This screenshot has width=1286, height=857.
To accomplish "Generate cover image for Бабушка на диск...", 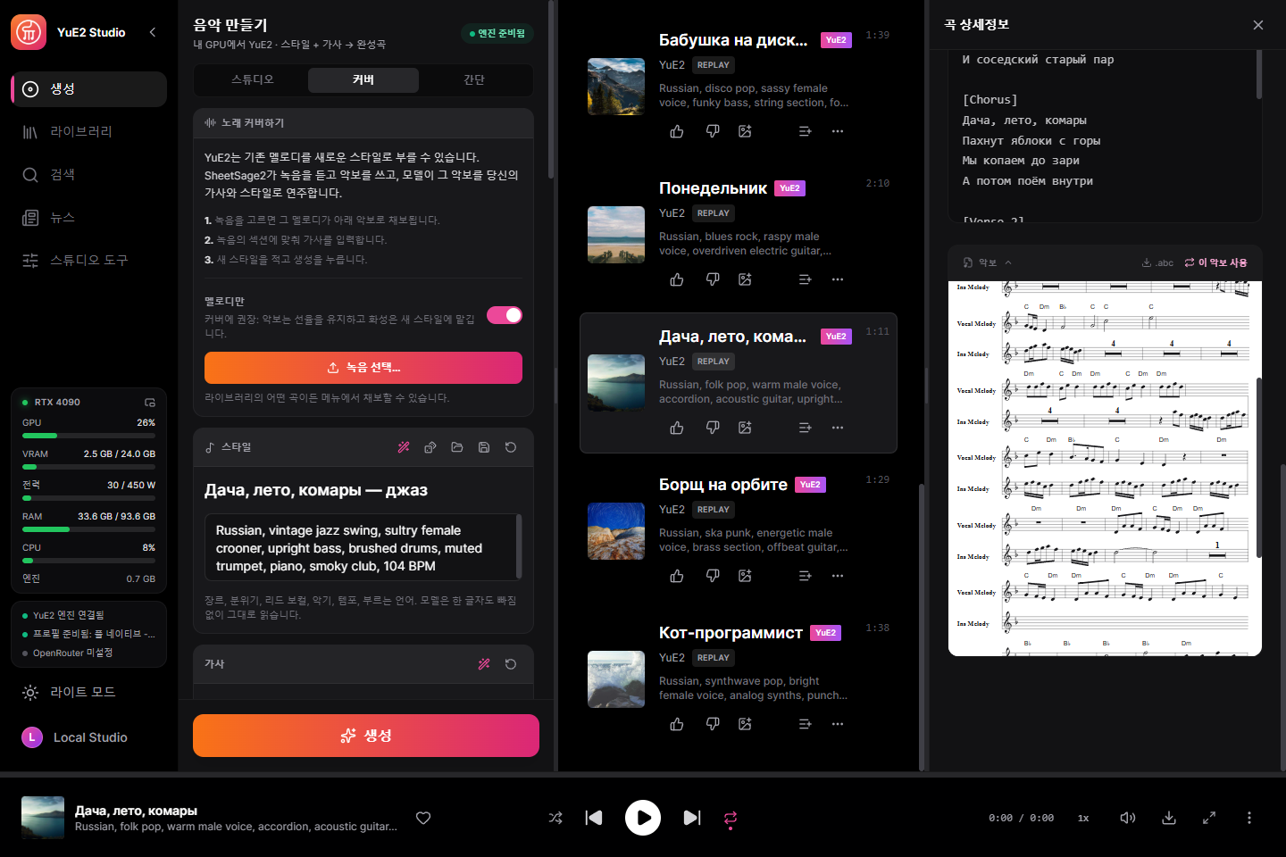I will point(745,131).
